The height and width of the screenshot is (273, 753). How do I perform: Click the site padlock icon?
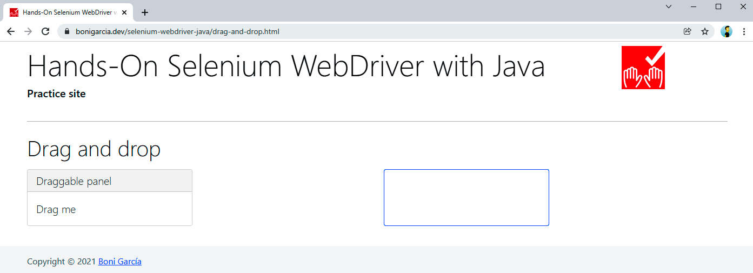pyautogui.click(x=68, y=32)
